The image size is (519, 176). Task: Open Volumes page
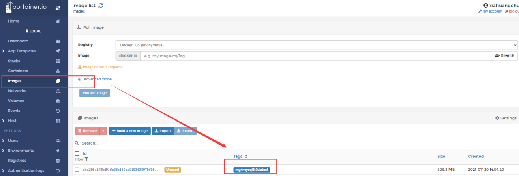coord(16,101)
